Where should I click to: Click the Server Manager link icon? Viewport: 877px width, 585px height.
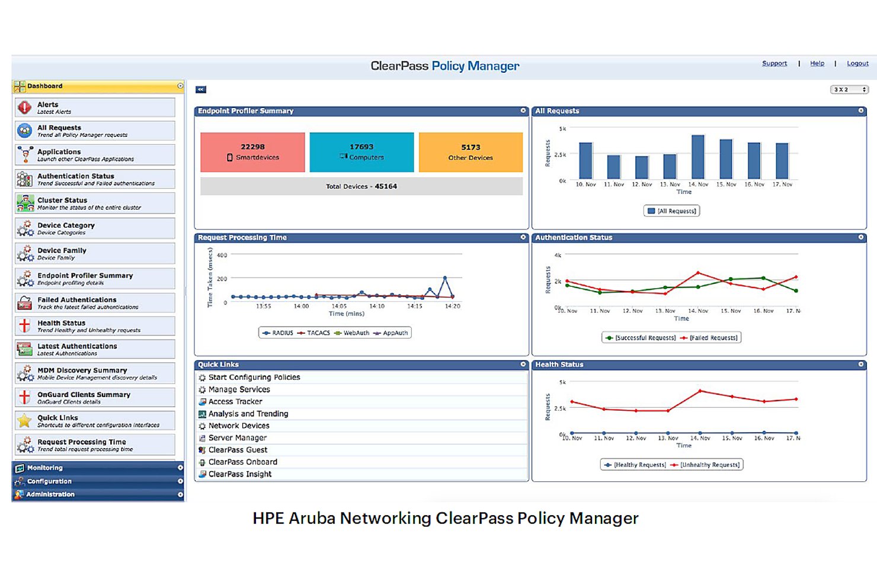click(x=202, y=438)
